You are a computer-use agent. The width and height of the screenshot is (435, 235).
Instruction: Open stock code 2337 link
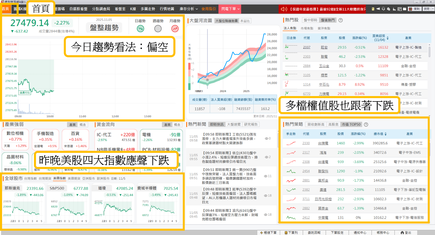tap(307, 47)
